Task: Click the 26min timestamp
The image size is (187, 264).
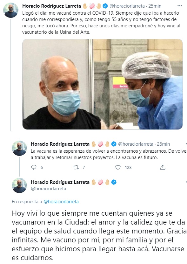Action: coord(163,144)
